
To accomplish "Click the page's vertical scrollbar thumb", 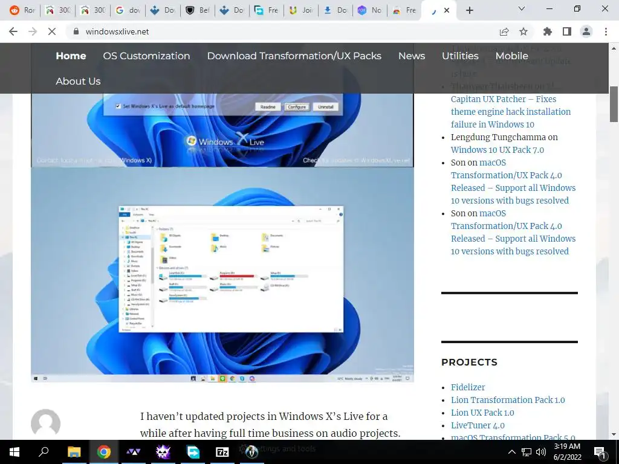I will (614, 104).
